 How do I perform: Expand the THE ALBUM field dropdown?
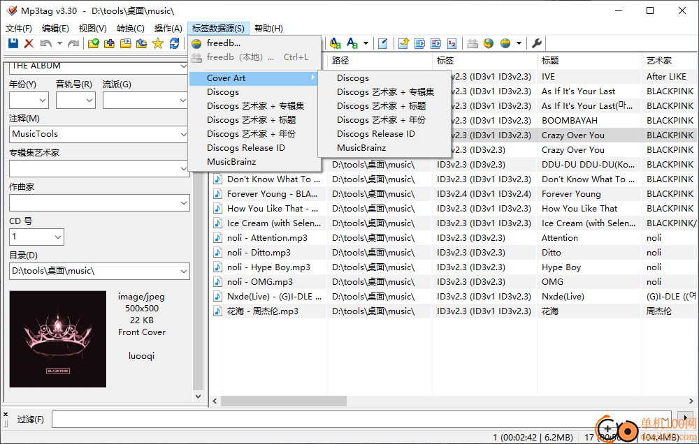[183, 66]
